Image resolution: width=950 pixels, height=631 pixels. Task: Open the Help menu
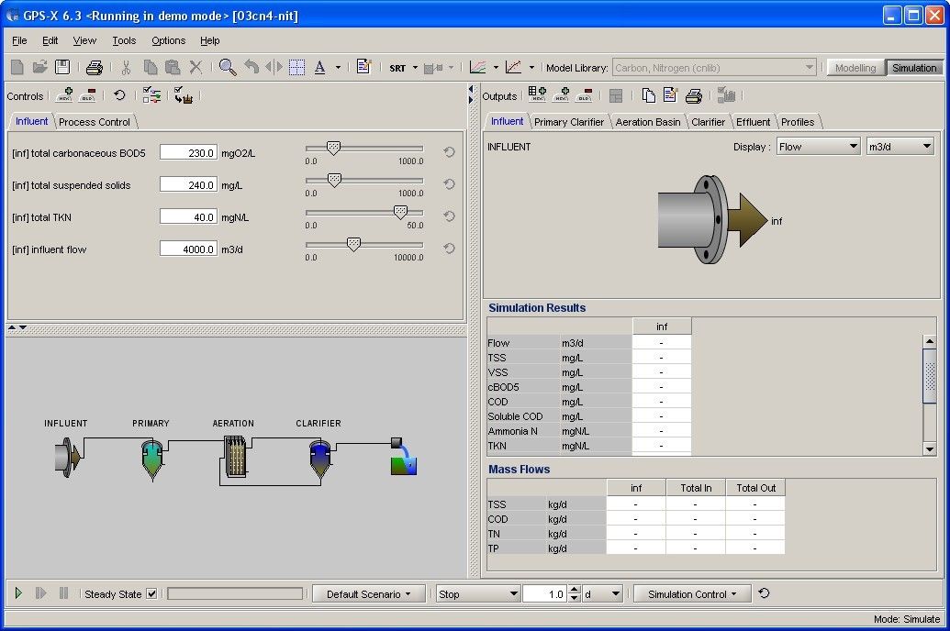pyautogui.click(x=209, y=40)
